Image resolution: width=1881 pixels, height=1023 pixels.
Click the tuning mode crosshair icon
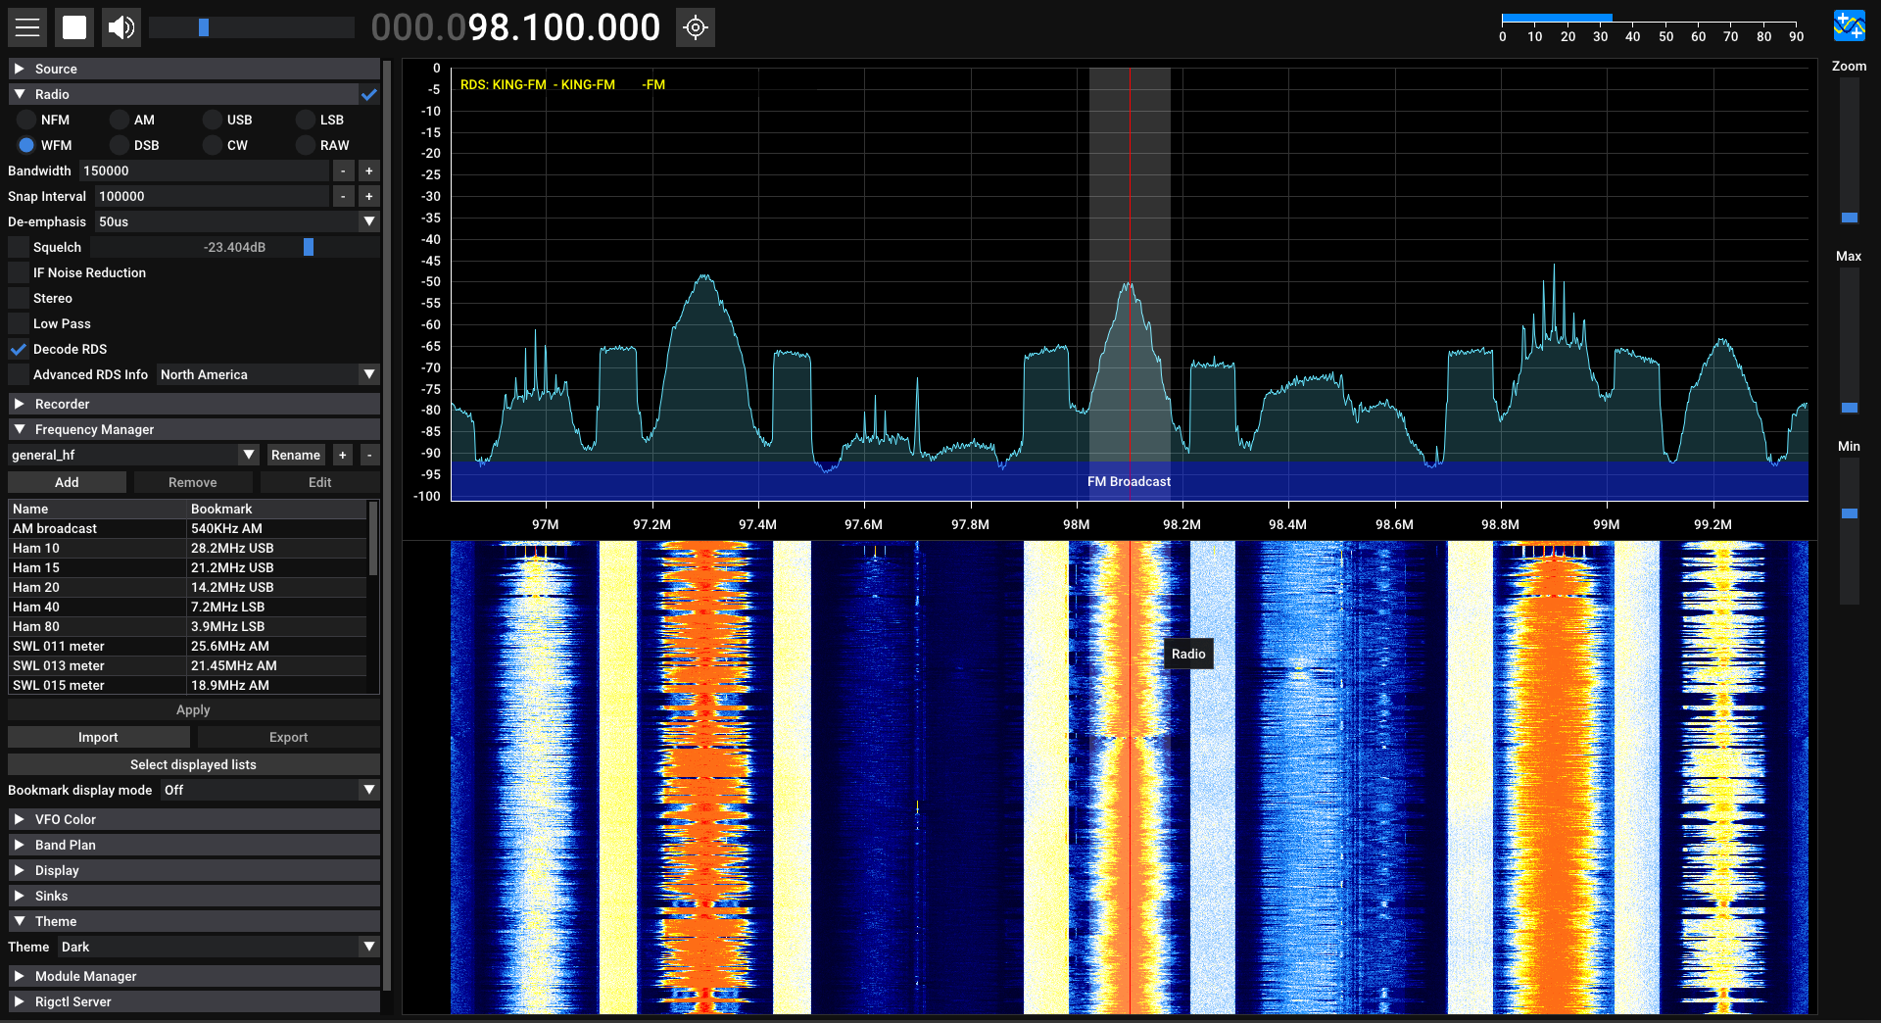(x=696, y=27)
